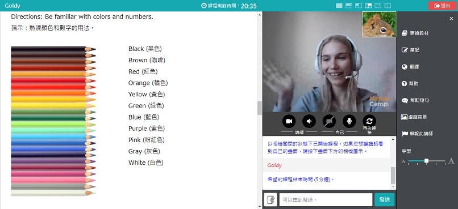Click the large A font icon
The height and width of the screenshot is (209, 458).
point(451,161)
